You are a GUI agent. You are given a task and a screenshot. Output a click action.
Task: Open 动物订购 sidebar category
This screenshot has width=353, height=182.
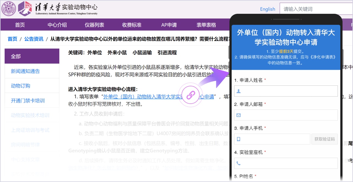tap(20, 86)
